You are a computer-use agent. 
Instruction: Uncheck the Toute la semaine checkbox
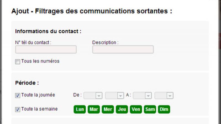pos(18,109)
